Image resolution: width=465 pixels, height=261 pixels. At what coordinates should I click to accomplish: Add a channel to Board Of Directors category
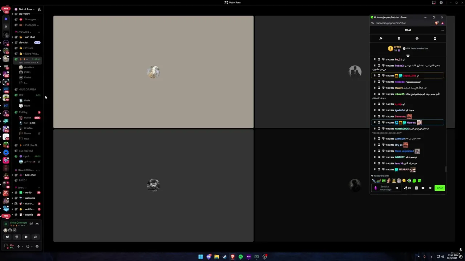click(x=39, y=170)
